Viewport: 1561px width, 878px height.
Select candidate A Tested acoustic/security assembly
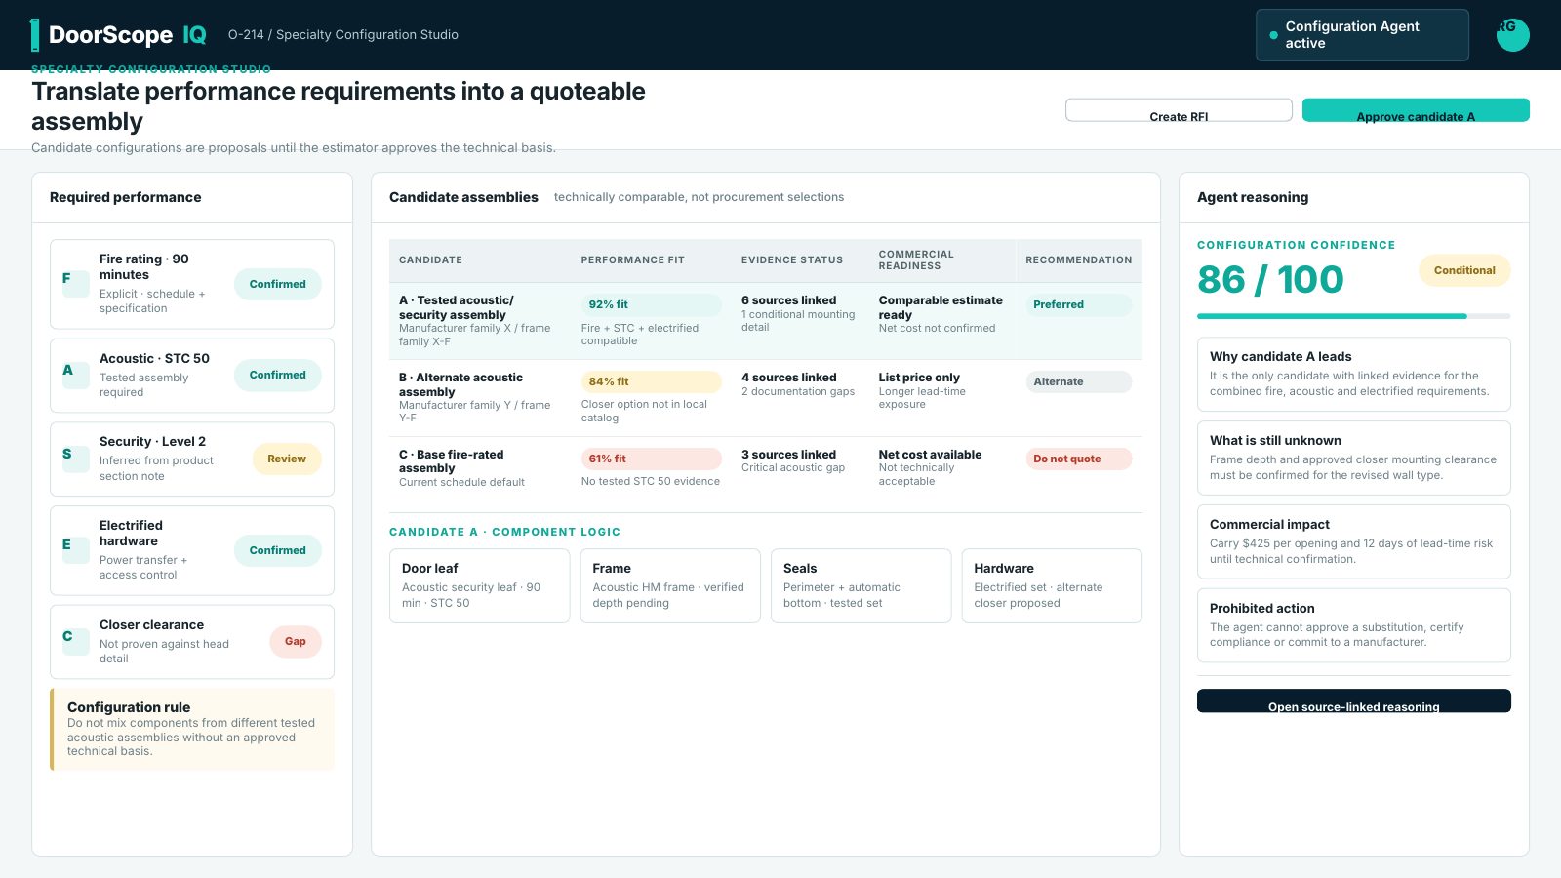[x=766, y=321]
